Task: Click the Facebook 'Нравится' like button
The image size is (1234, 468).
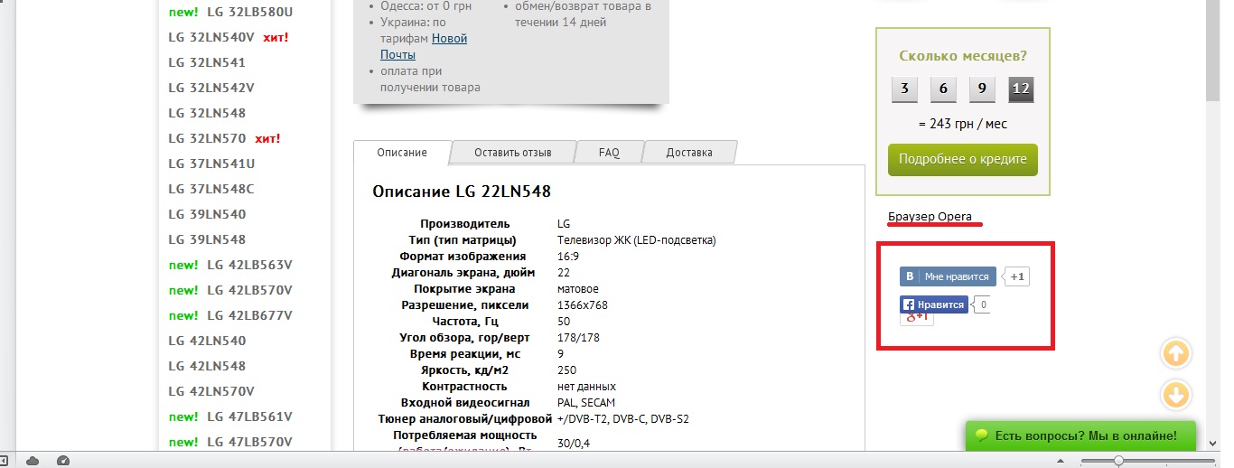Action: tap(934, 305)
